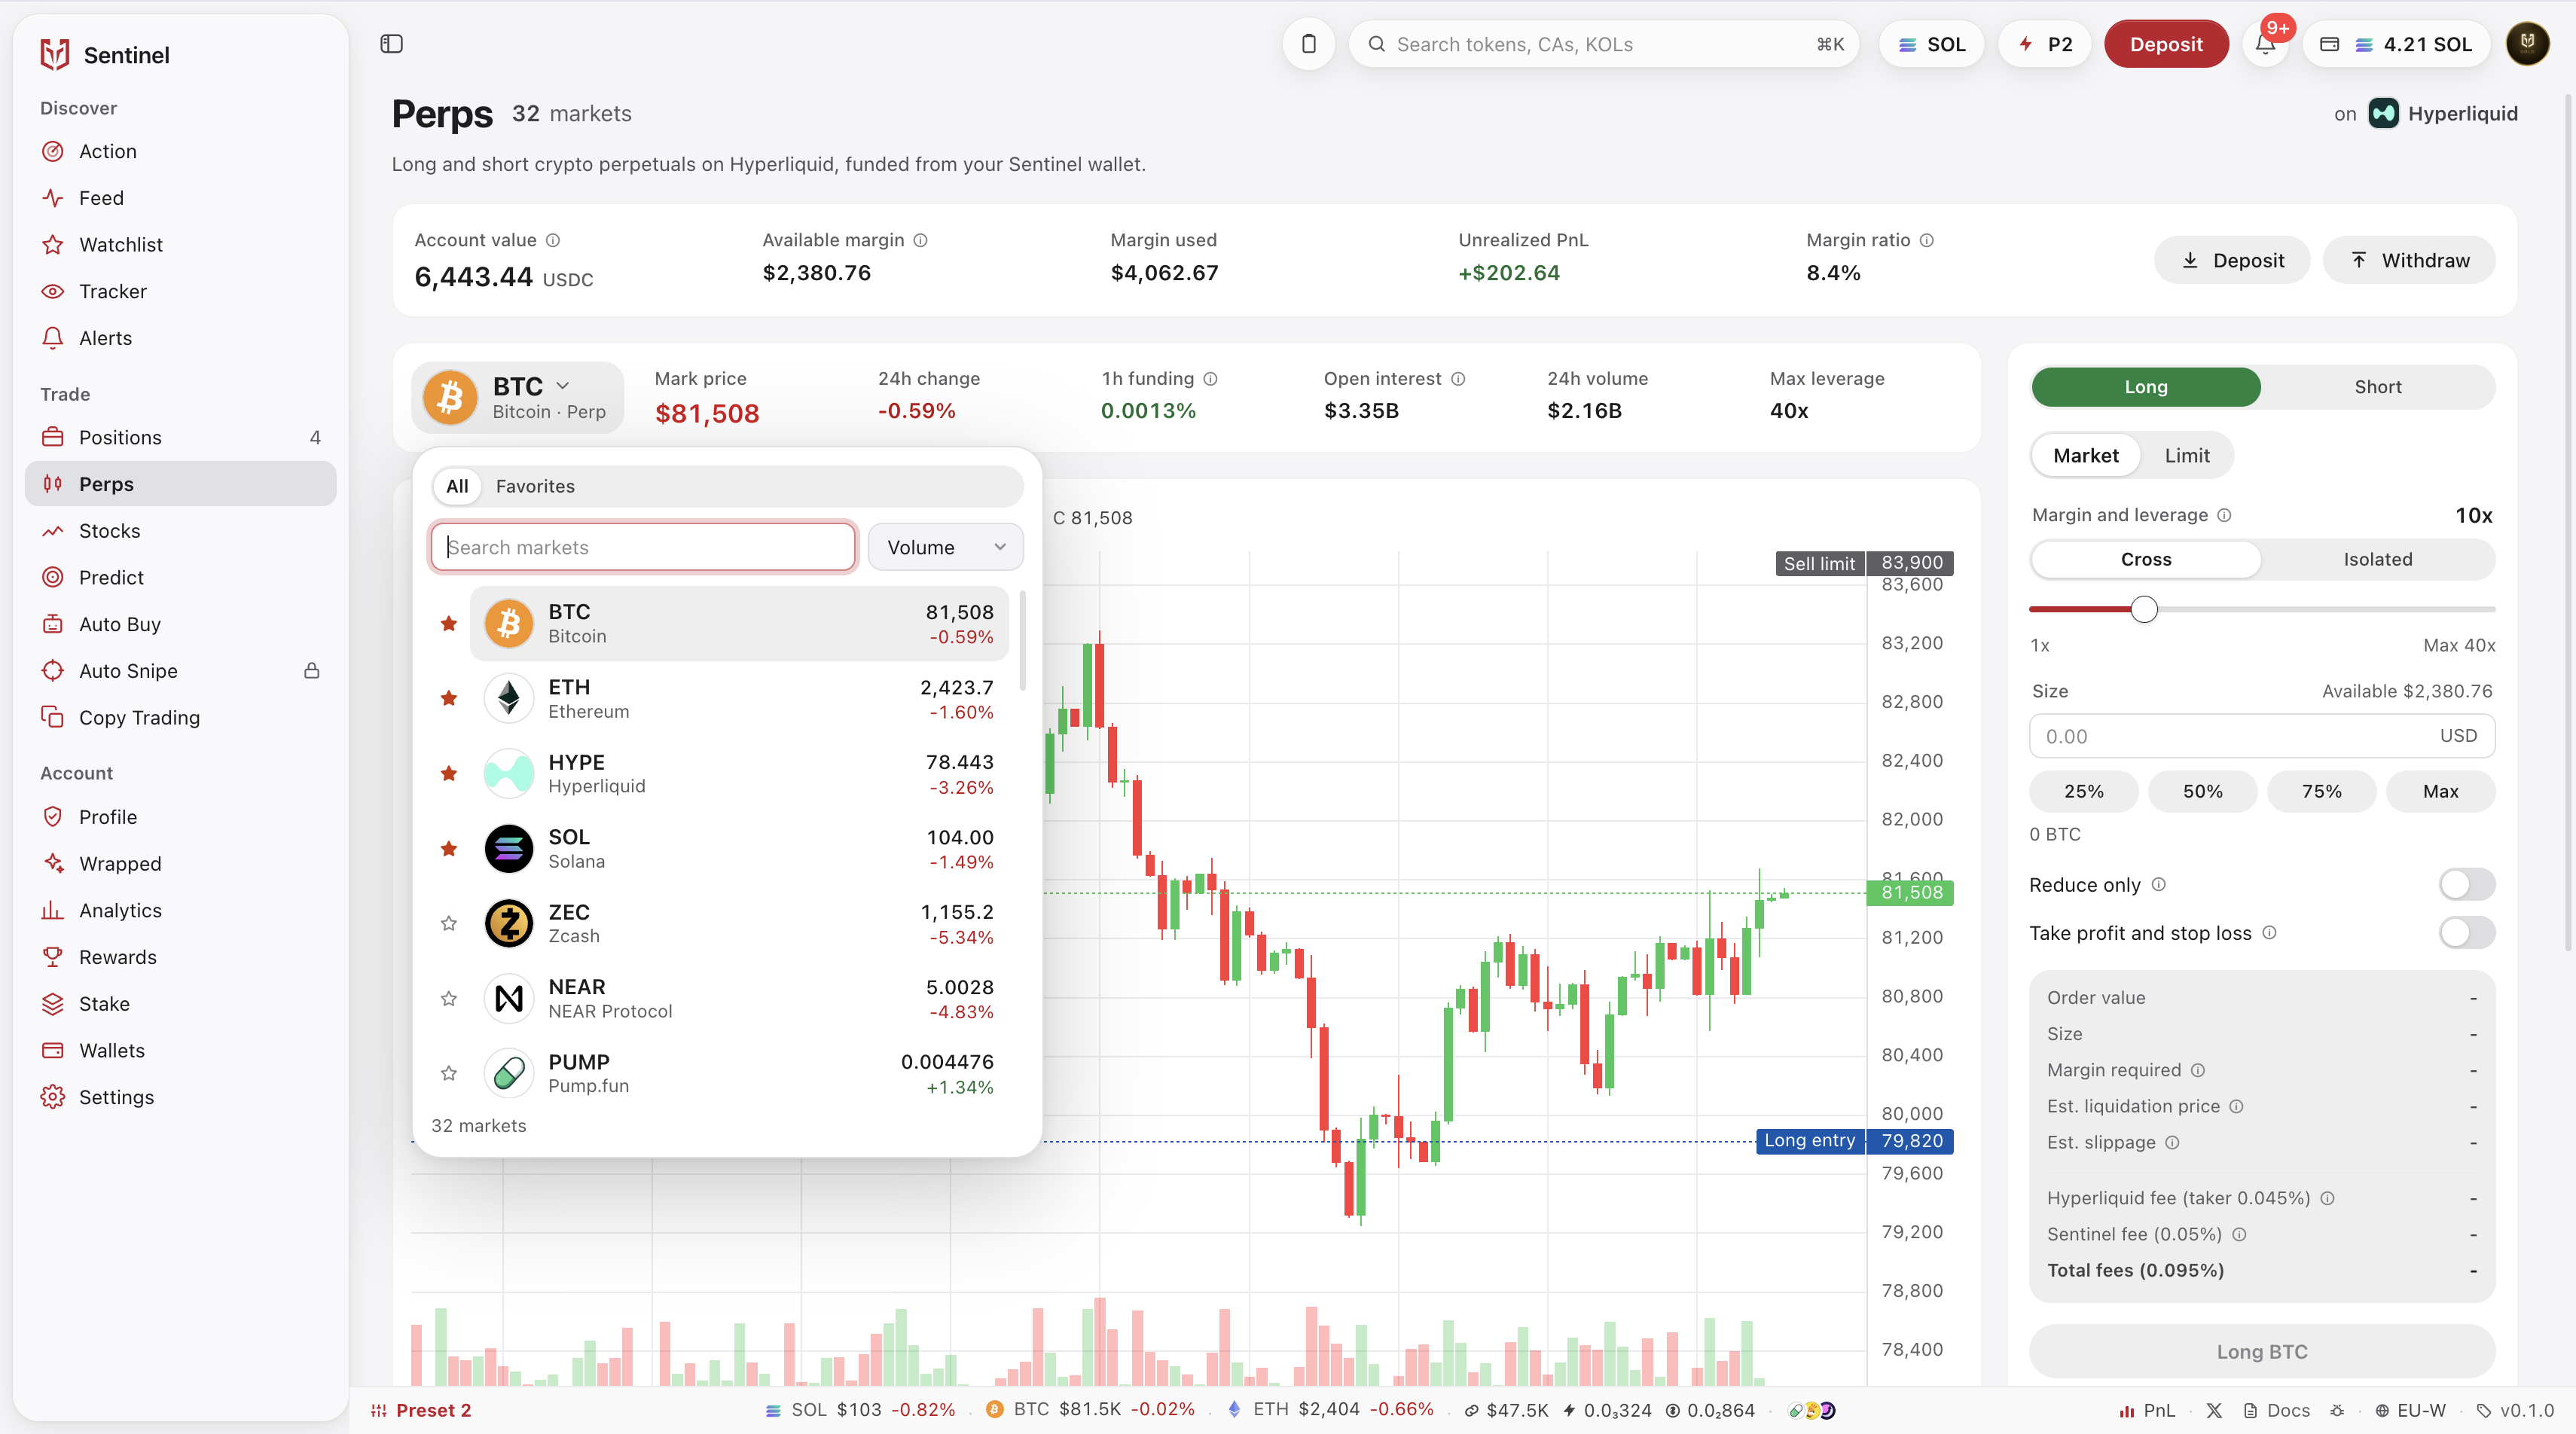Viewport: 2576px width, 1434px height.
Task: Click the leverage slider handle
Action: pyautogui.click(x=2143, y=609)
